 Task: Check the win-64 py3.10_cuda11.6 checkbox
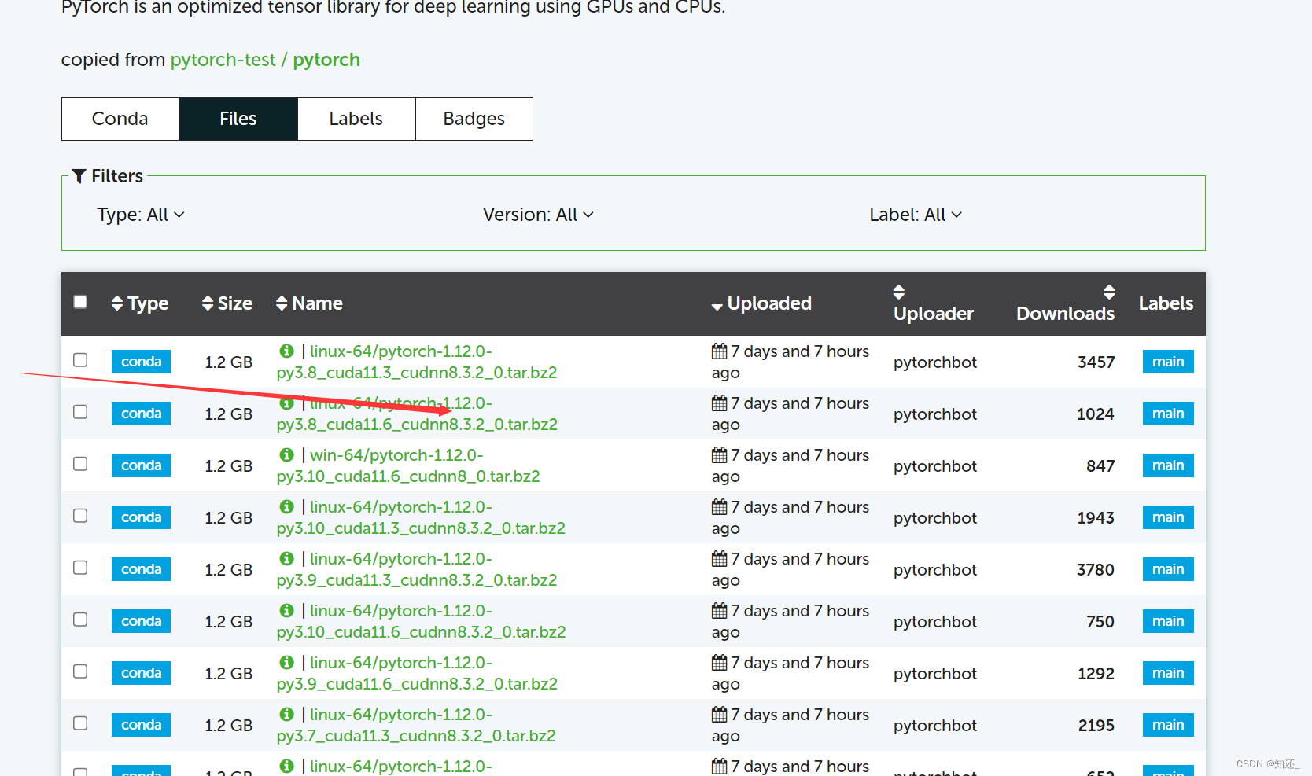point(80,464)
